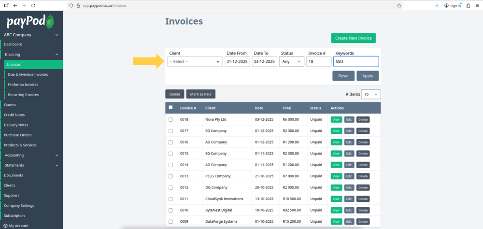Open browser hamburger menu

(x=477, y=5)
